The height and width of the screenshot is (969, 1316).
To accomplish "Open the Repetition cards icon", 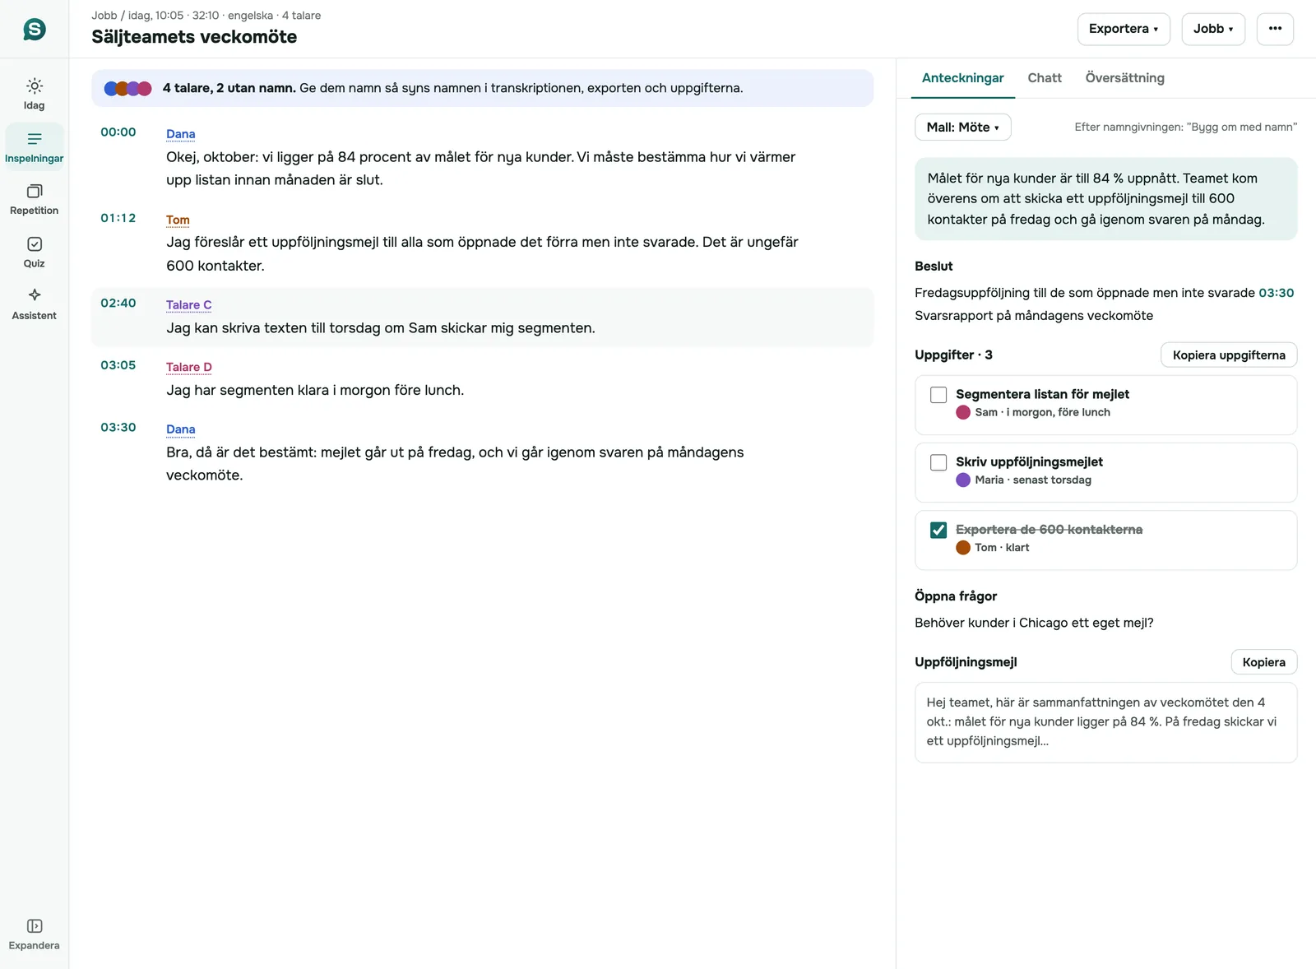I will tap(34, 191).
